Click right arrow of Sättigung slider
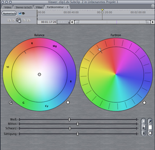This screenshot has height=150, width=155. (138, 134)
